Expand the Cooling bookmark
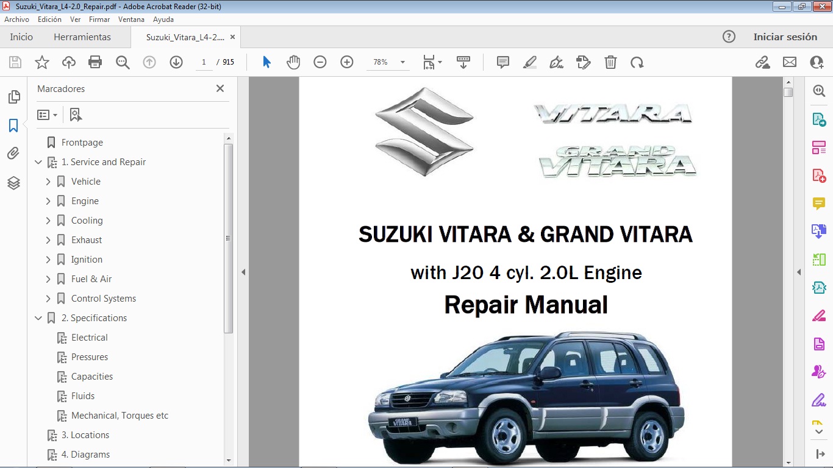 coord(48,221)
